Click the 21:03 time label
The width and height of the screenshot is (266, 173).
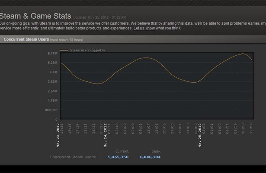pyautogui.click(x=188, y=128)
